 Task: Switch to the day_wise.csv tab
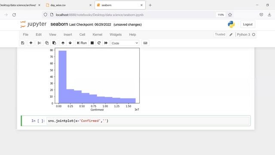coord(58,5)
